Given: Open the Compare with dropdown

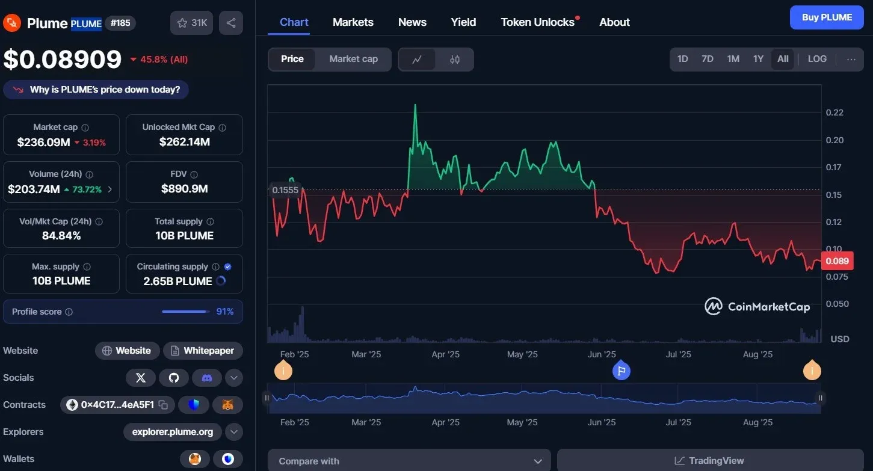Looking at the screenshot, I should coord(409,461).
